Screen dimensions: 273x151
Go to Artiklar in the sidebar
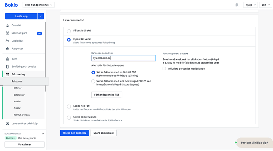coord(17,108)
